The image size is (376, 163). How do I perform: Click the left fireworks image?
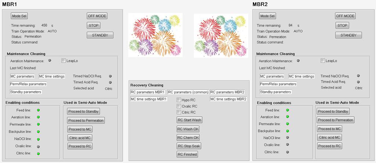coord(155,35)
